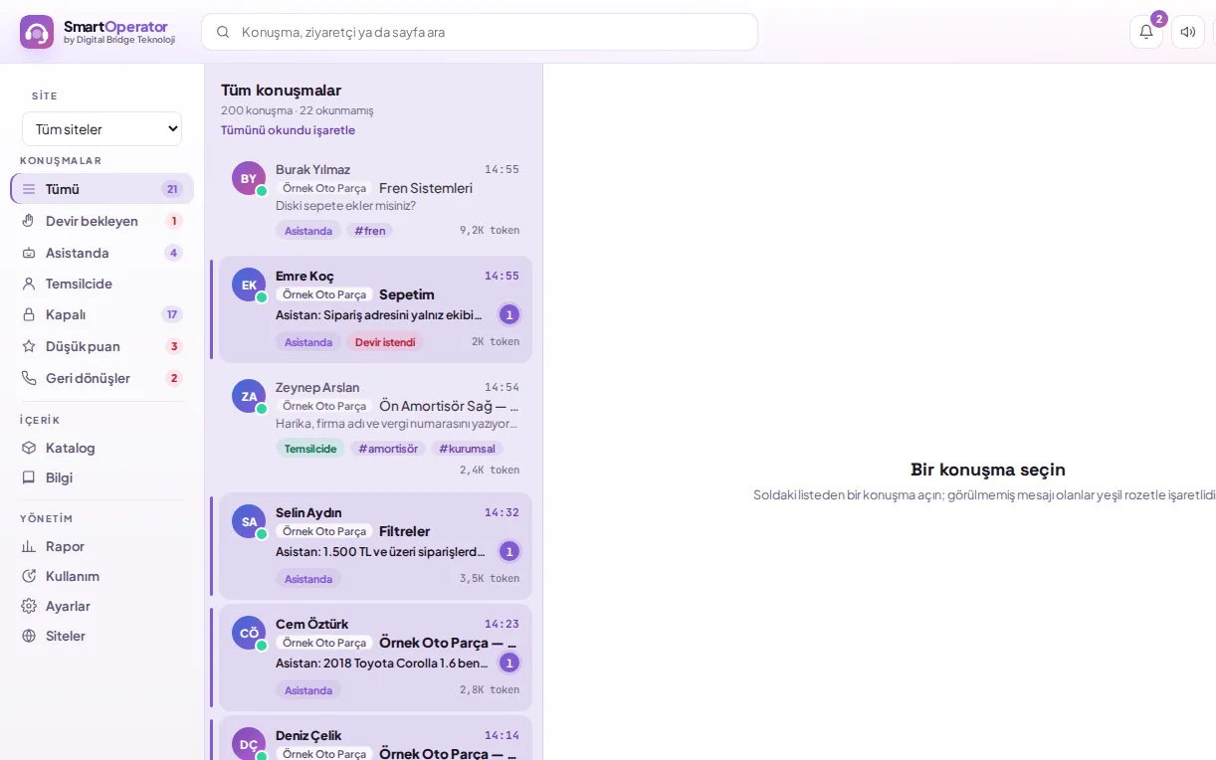
Task: Toggle the sound speaker icon
Action: 1188,32
